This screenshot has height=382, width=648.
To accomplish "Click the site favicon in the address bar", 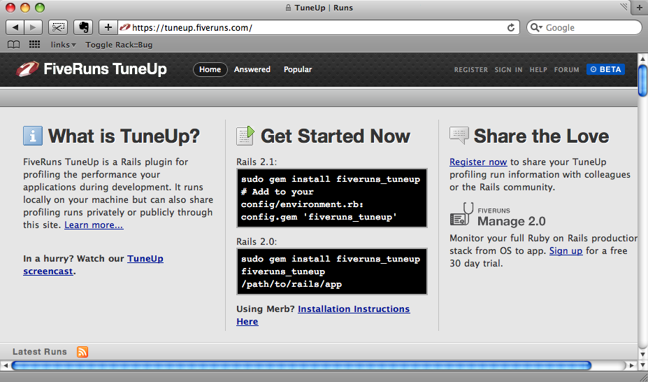I will pyautogui.click(x=125, y=28).
